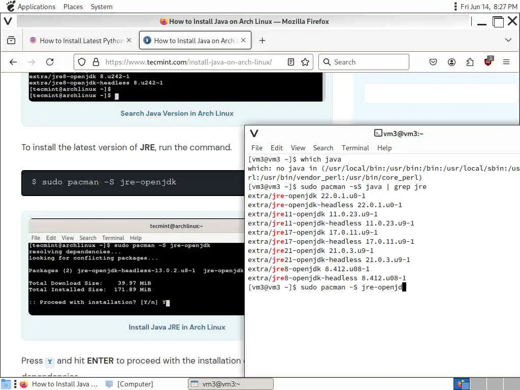Open the terminal View menu
This screenshot has height=390, width=520.
(x=298, y=148)
